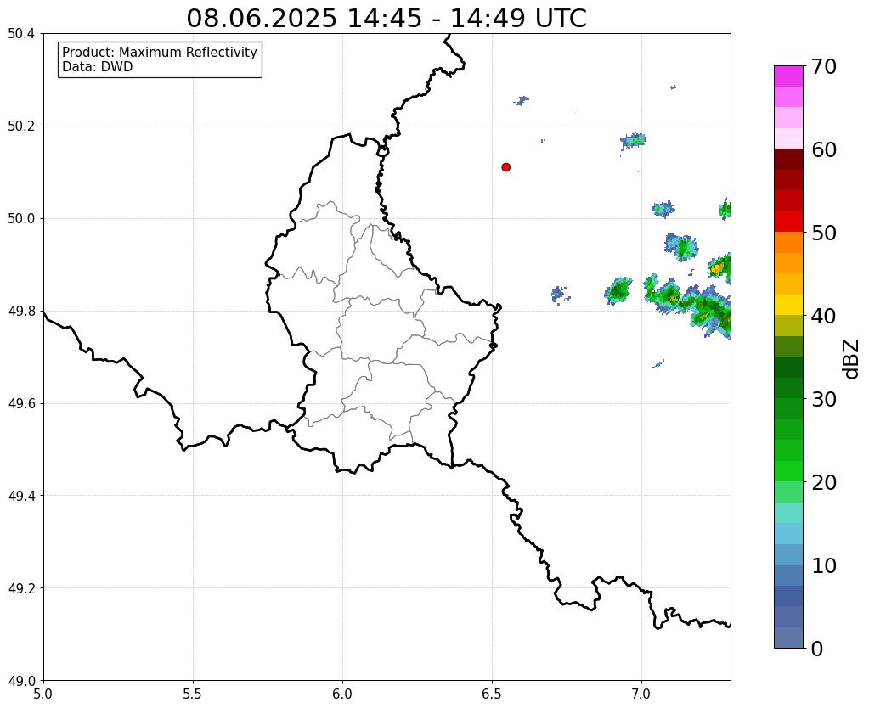The image size is (869, 708).
Task: Click the plot title date and time
Action: (x=387, y=18)
